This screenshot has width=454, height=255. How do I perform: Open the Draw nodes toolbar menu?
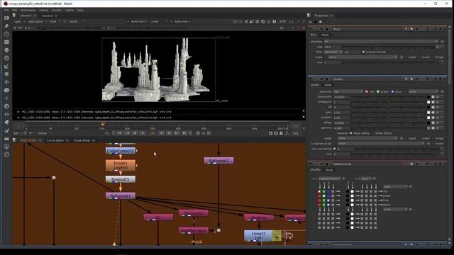click(x=6, y=26)
